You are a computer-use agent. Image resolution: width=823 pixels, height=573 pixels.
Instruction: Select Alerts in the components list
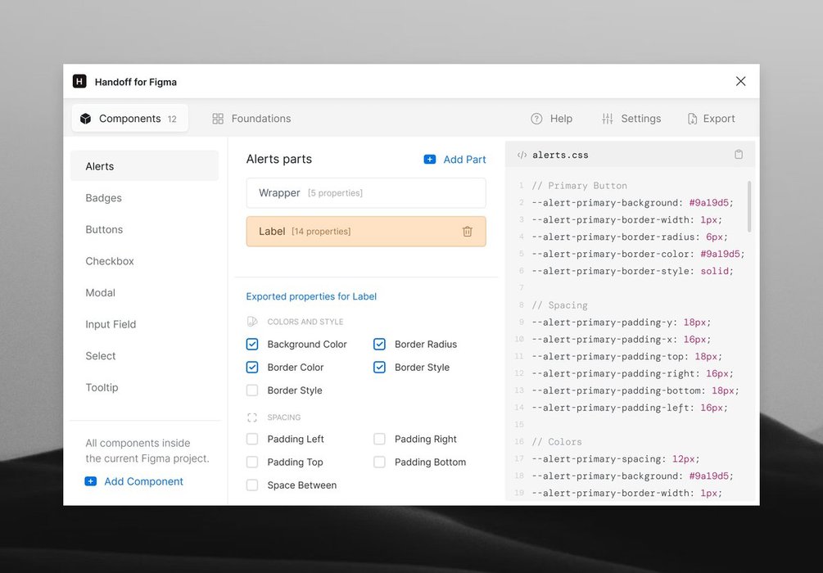144,166
